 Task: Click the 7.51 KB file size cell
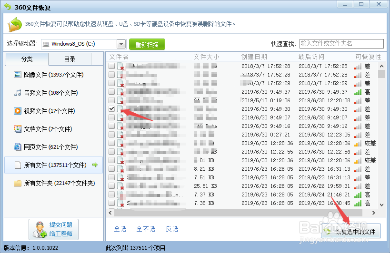[x=204, y=177]
